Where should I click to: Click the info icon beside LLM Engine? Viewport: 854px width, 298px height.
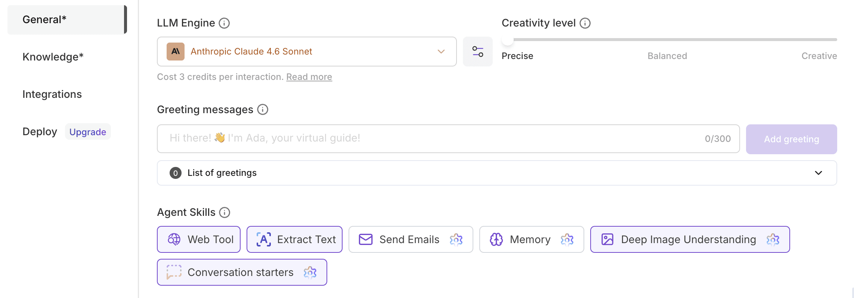(224, 23)
